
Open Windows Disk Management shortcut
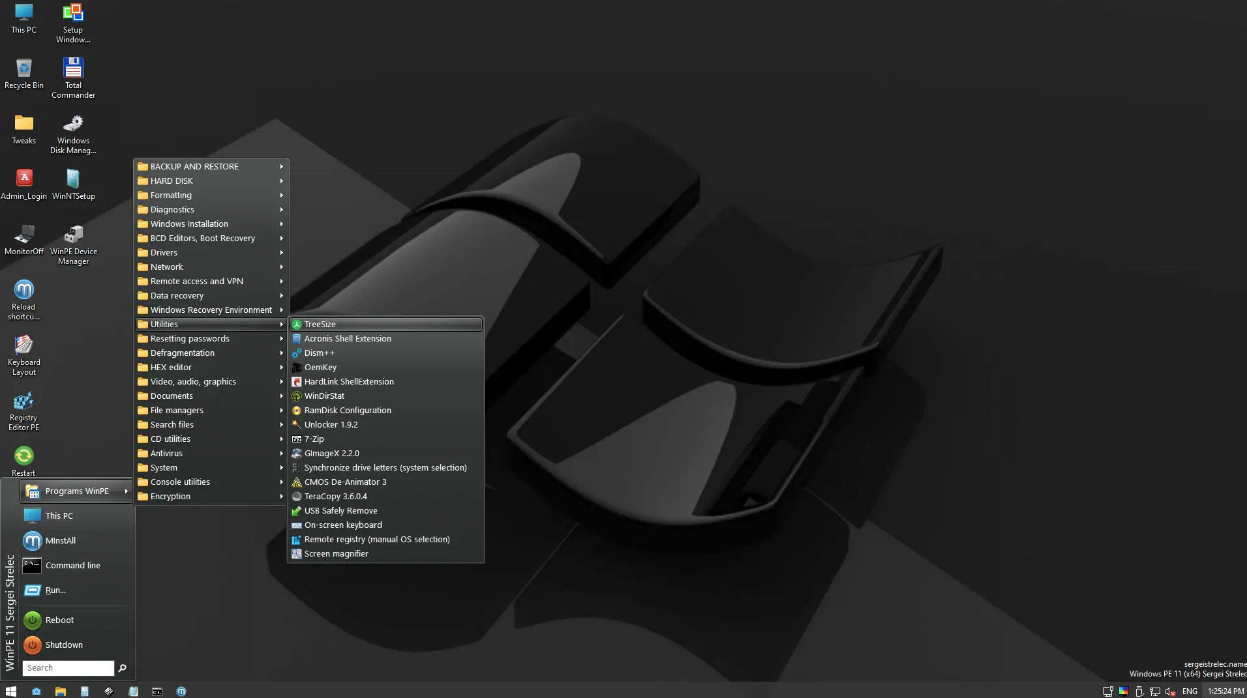(x=73, y=134)
